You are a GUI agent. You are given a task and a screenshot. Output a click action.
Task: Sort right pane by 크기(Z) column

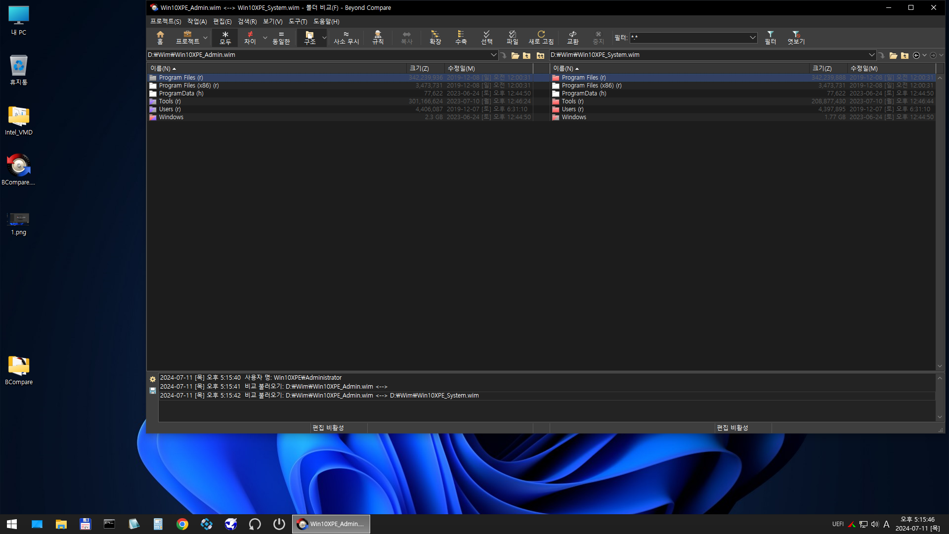pyautogui.click(x=828, y=69)
